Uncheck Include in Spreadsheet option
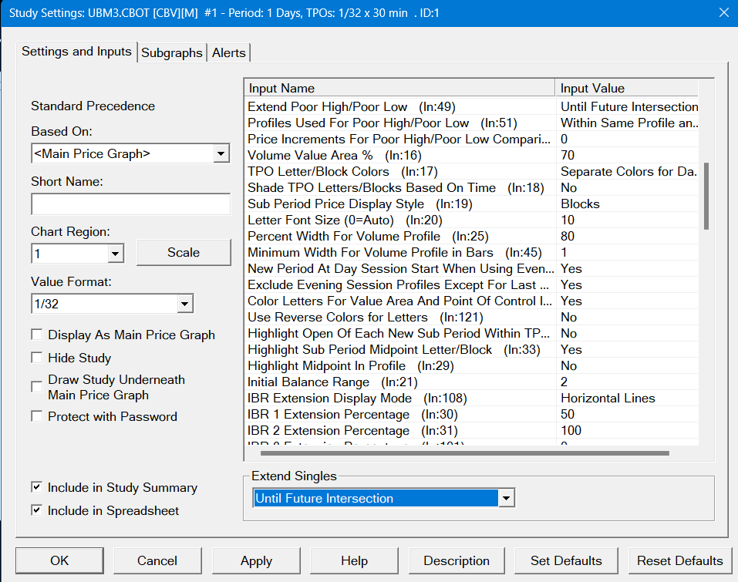 (x=37, y=510)
